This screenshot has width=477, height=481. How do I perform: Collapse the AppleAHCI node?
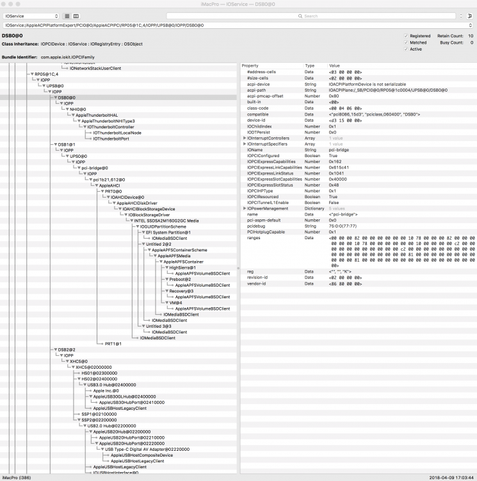coord(97,185)
